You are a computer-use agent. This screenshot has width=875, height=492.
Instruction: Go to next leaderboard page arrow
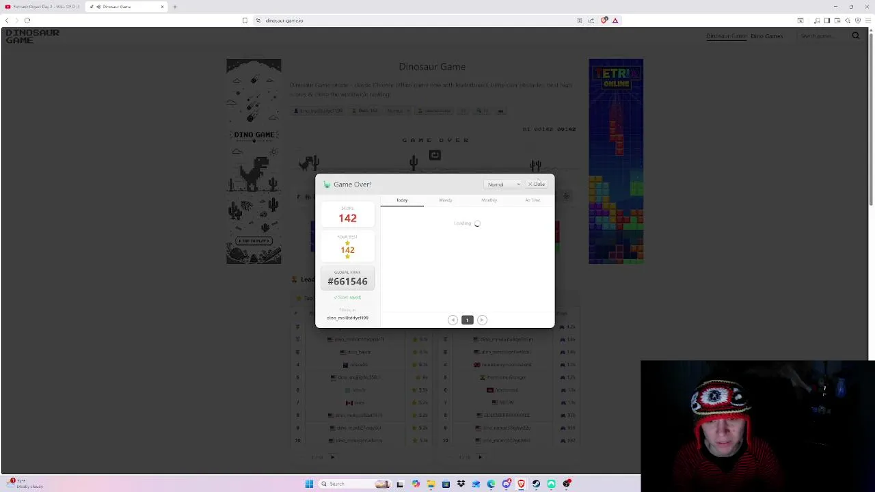(482, 320)
